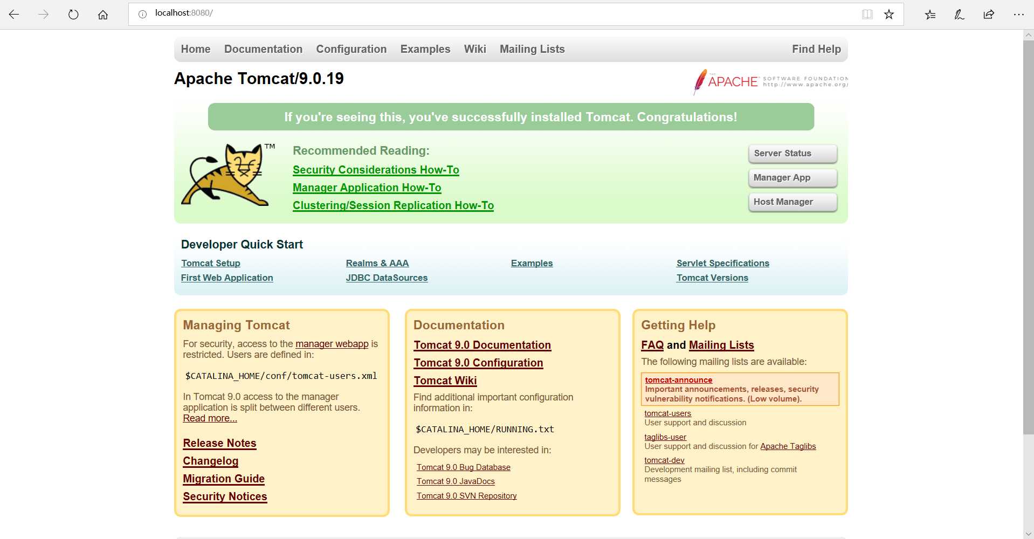
Task: Click the $CATALINA_HOME/RUNNING.txt text
Action: (x=485, y=430)
